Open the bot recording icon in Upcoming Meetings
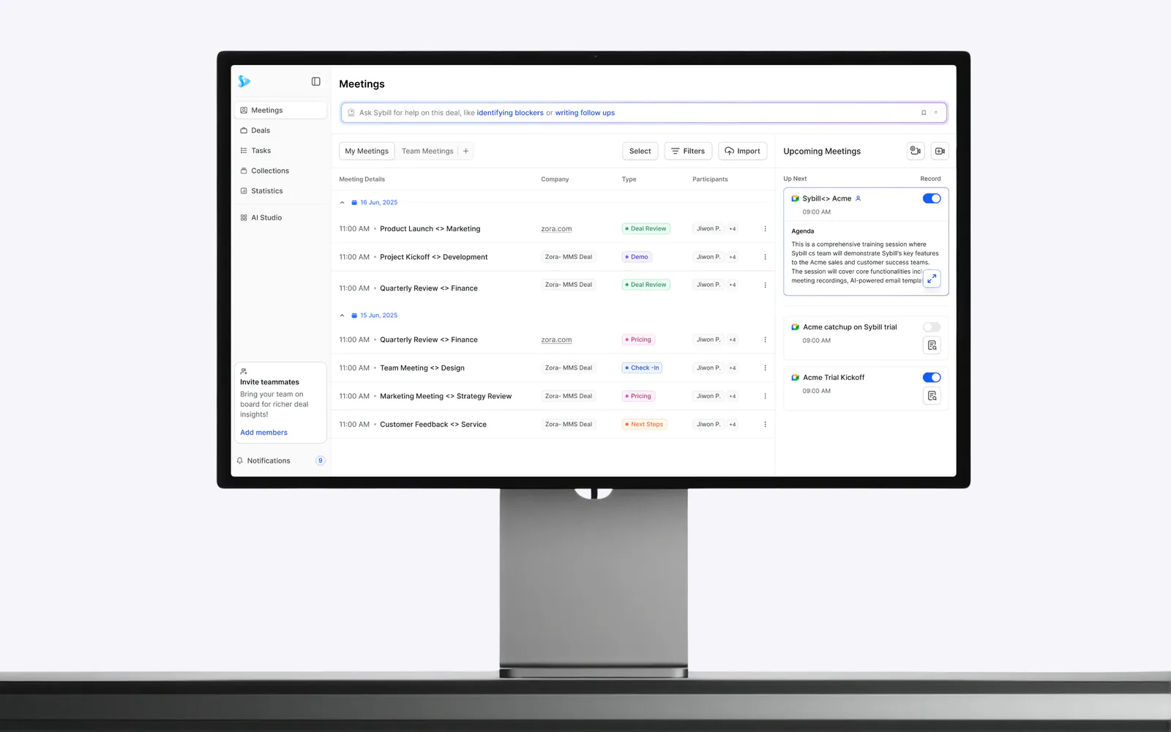Image resolution: width=1171 pixels, height=732 pixels. 916,151
